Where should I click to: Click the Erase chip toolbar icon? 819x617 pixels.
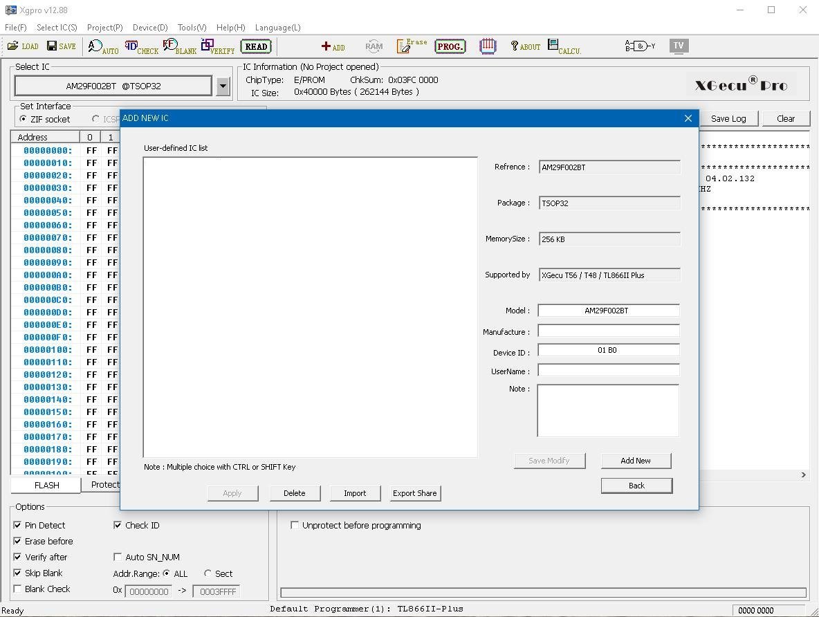click(412, 46)
